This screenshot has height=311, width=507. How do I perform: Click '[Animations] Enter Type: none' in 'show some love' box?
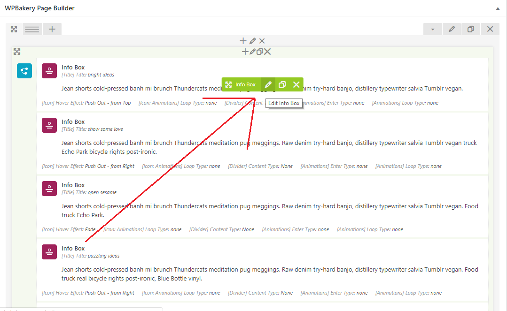pos(334,166)
